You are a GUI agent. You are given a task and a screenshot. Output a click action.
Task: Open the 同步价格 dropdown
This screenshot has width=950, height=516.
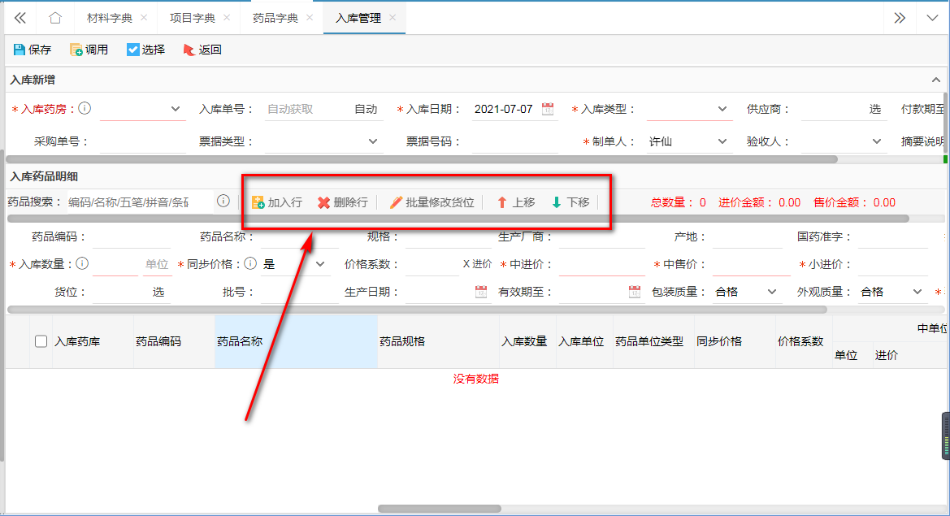point(319,264)
